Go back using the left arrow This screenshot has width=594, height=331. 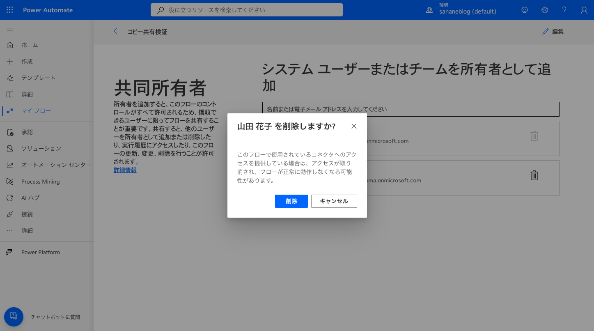(117, 31)
